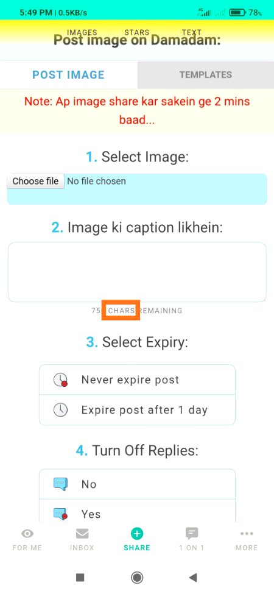
Task: Open the Images link at top
Action: [x=82, y=32]
